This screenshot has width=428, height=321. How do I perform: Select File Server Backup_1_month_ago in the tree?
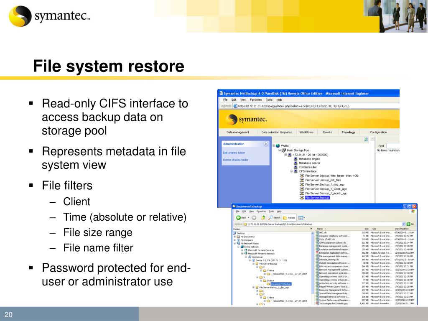(326, 193)
